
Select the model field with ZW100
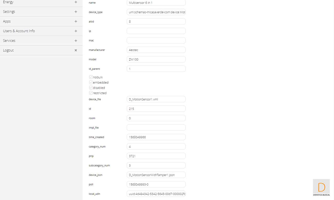pos(156,59)
